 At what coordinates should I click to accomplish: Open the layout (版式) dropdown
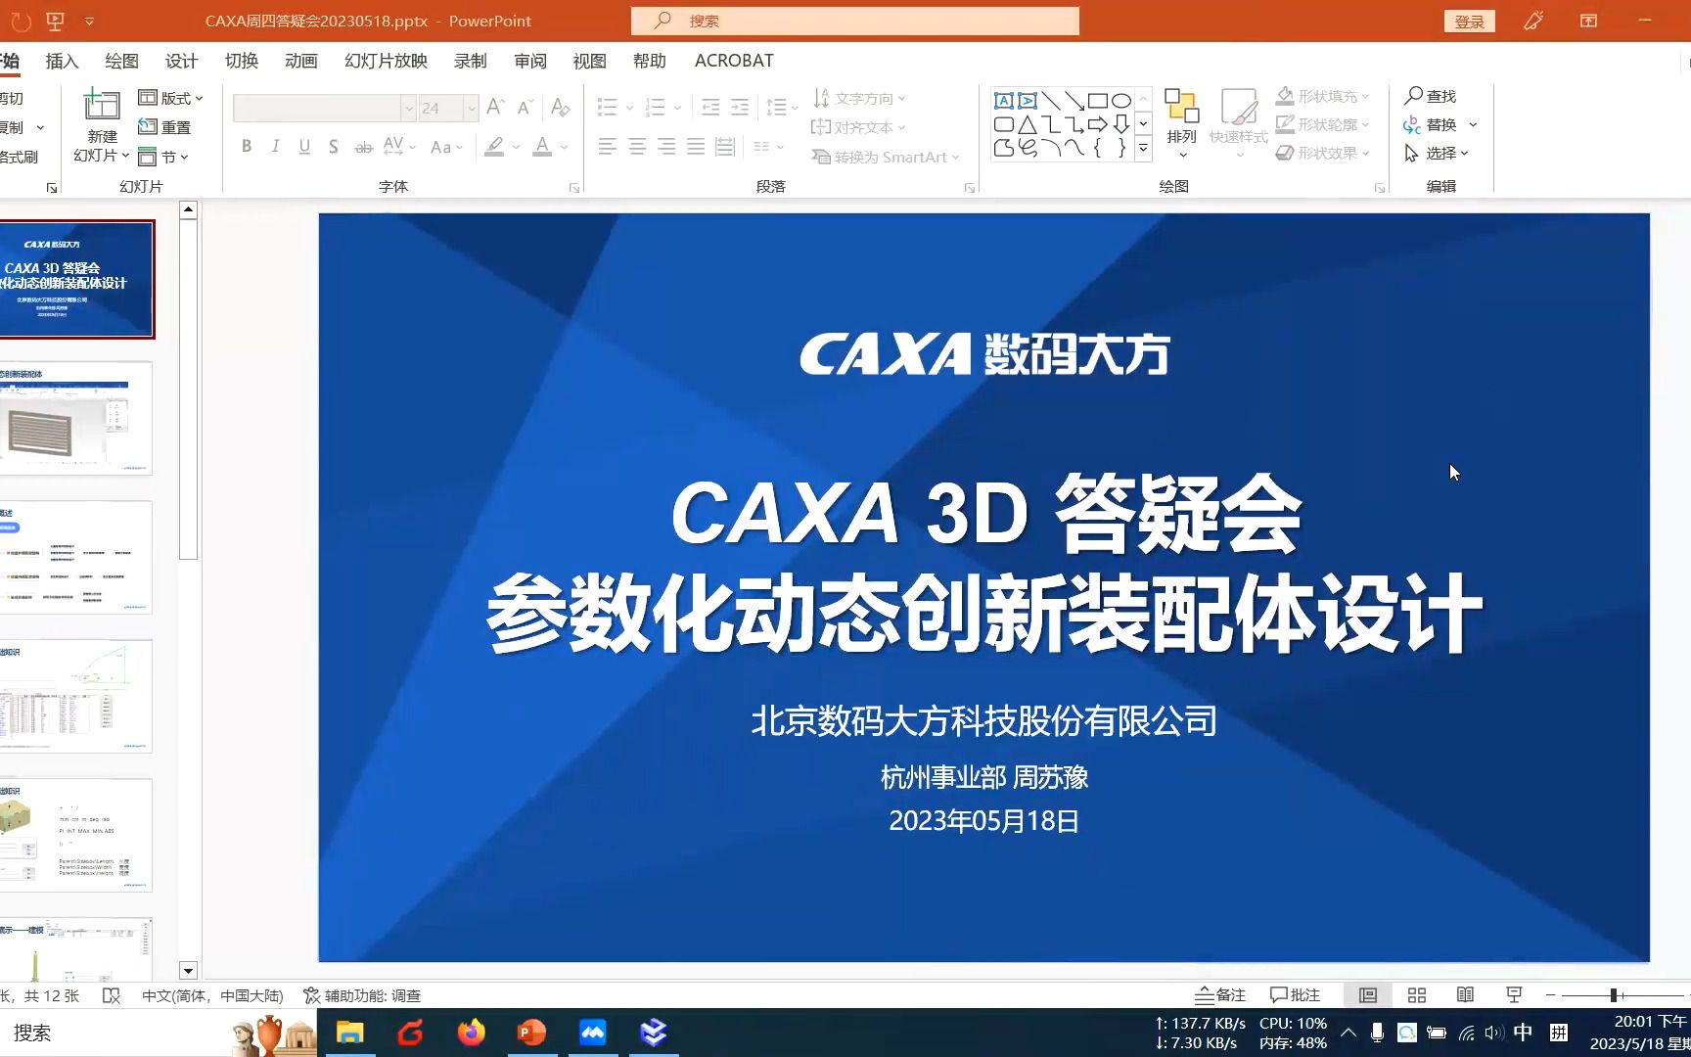tap(171, 98)
